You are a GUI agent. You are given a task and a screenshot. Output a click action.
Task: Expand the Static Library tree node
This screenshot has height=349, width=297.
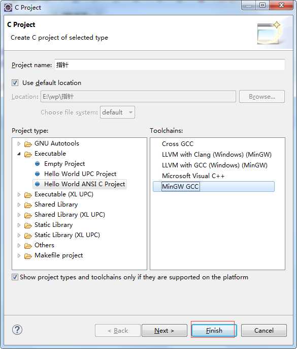coord(19,225)
